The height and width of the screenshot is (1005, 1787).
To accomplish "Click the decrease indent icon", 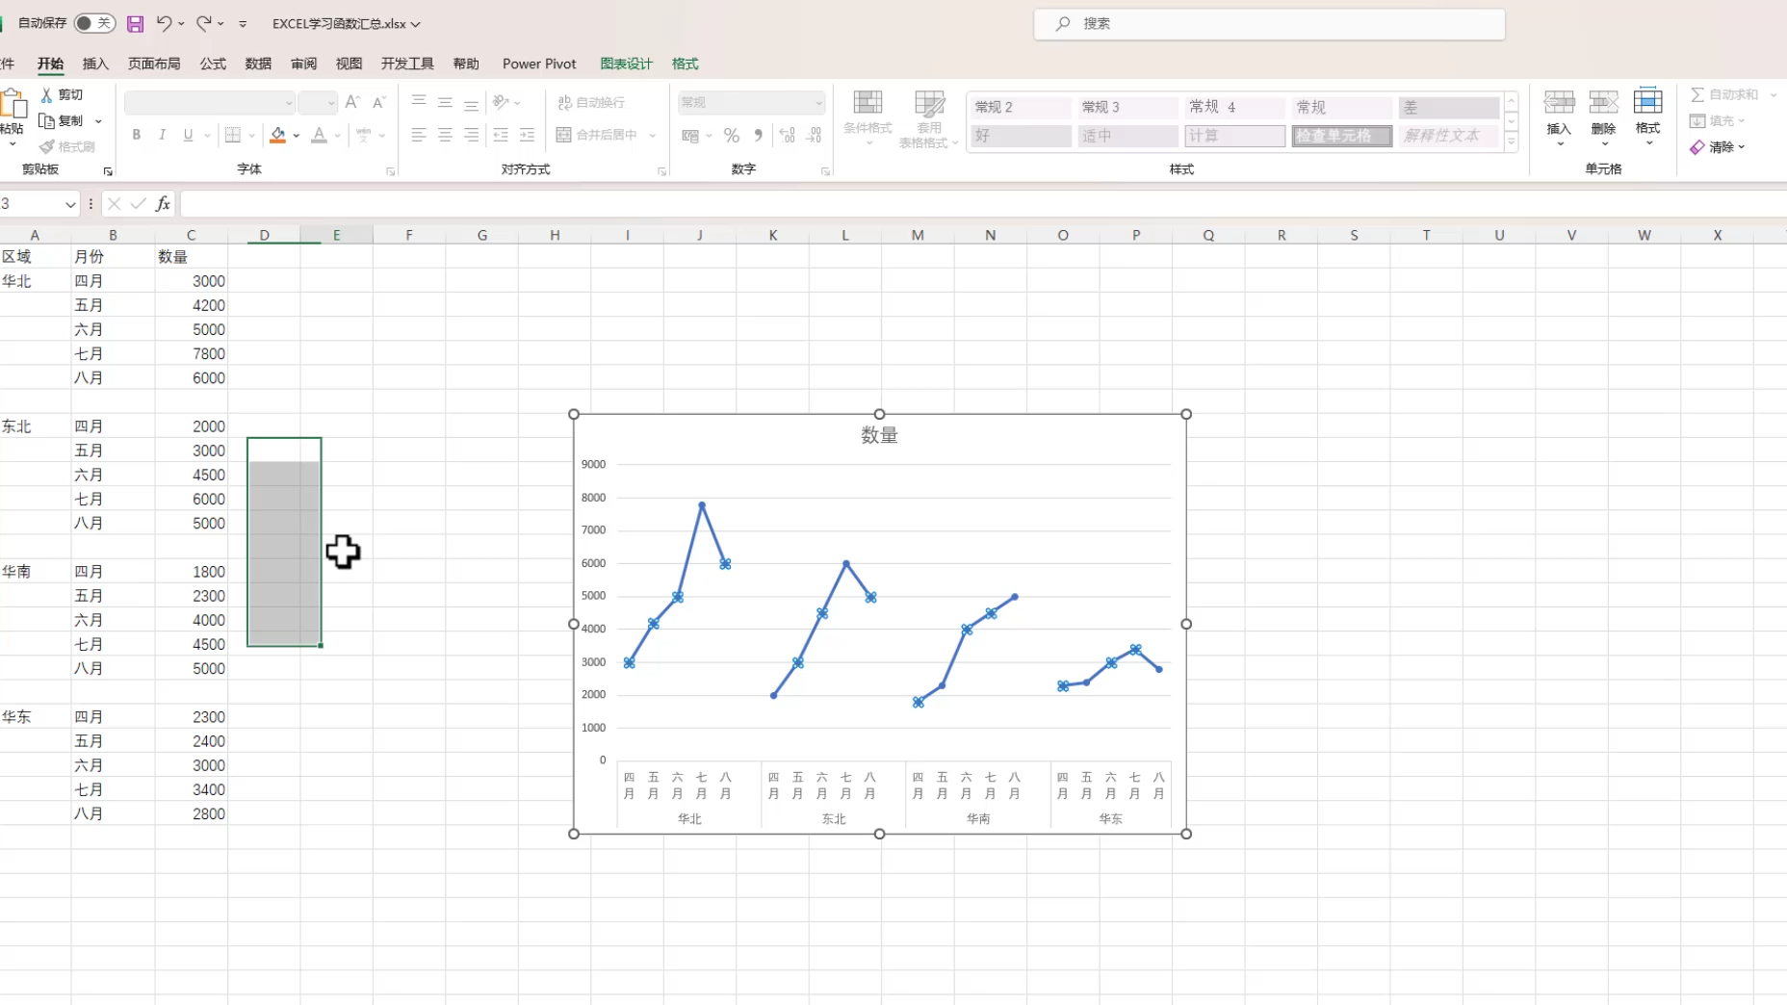I will click(x=501, y=136).
